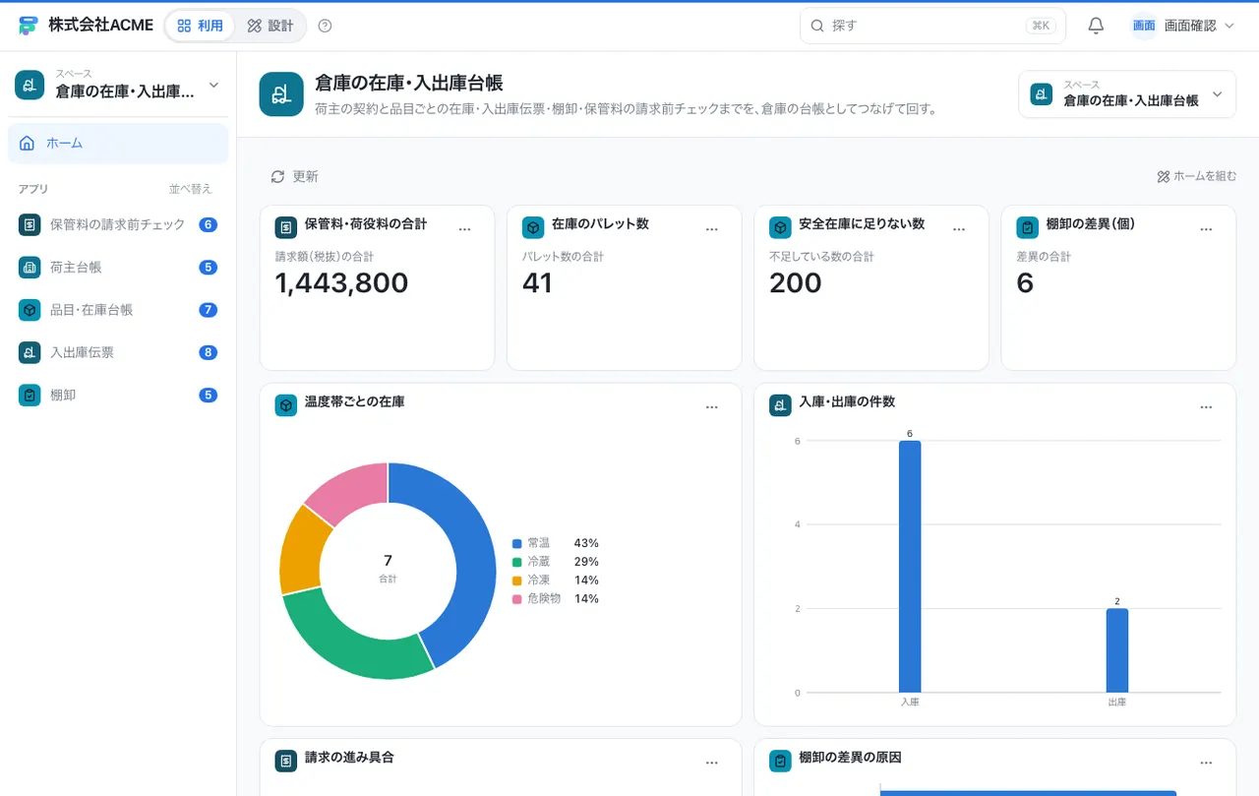Screen dimensions: 1259x796
Task: Click the clipboard icon on 棚卸の差異(個) card
Action: point(1027,227)
